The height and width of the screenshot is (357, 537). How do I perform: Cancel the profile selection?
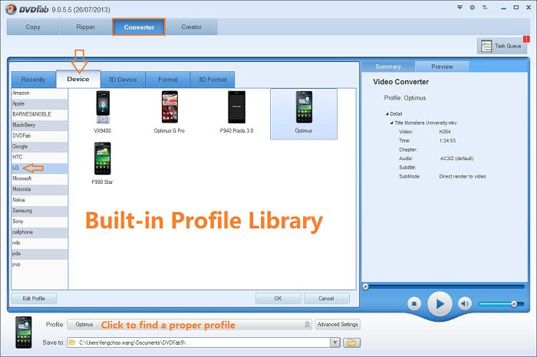click(326, 299)
